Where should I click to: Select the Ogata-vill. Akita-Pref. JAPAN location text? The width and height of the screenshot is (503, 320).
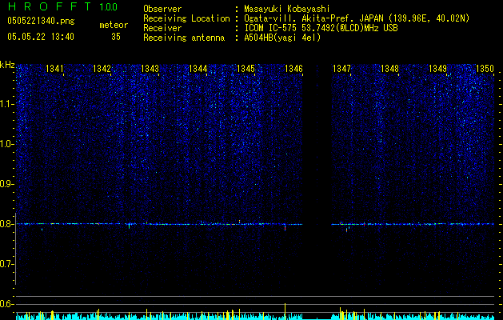(357, 18)
